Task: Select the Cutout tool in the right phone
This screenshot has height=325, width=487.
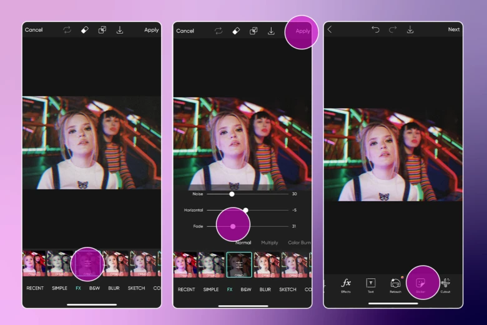Action: pyautogui.click(x=445, y=284)
